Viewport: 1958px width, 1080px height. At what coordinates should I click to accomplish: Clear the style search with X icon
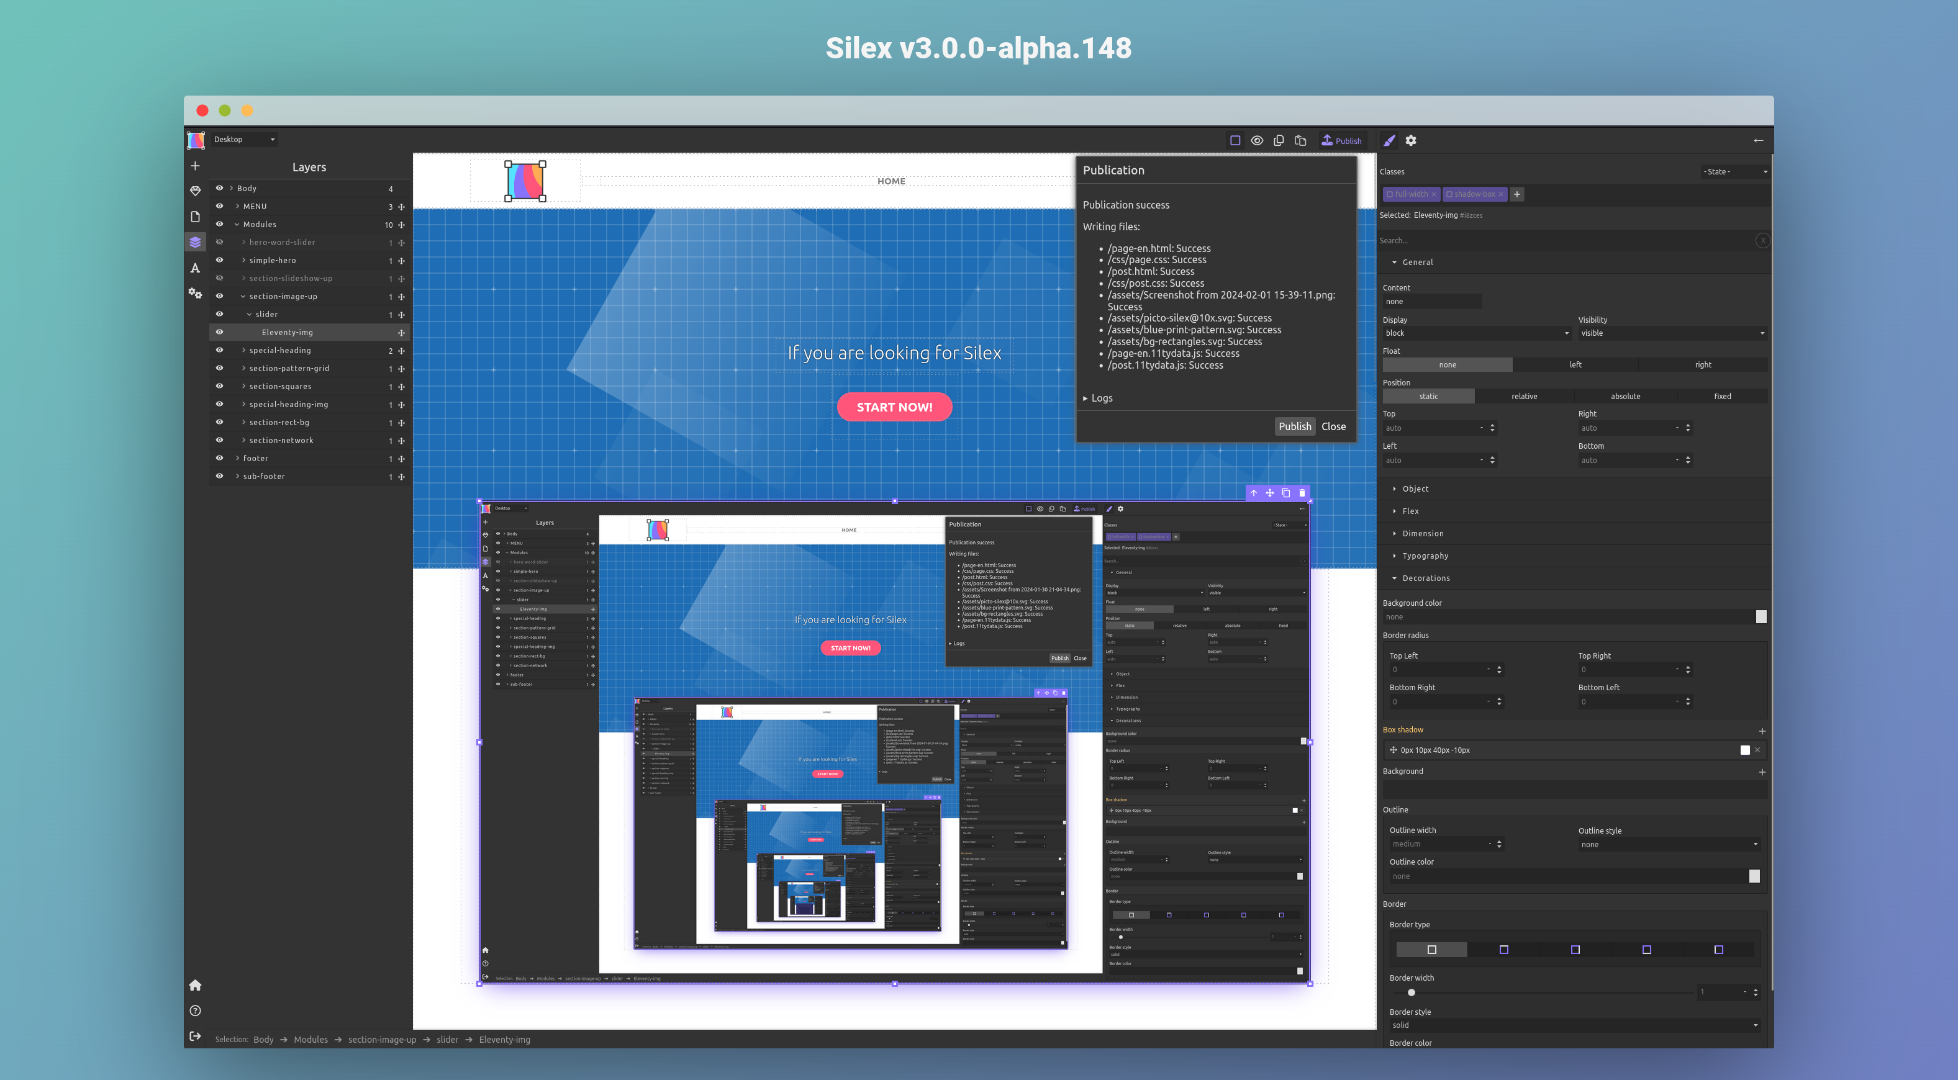[x=1762, y=241]
